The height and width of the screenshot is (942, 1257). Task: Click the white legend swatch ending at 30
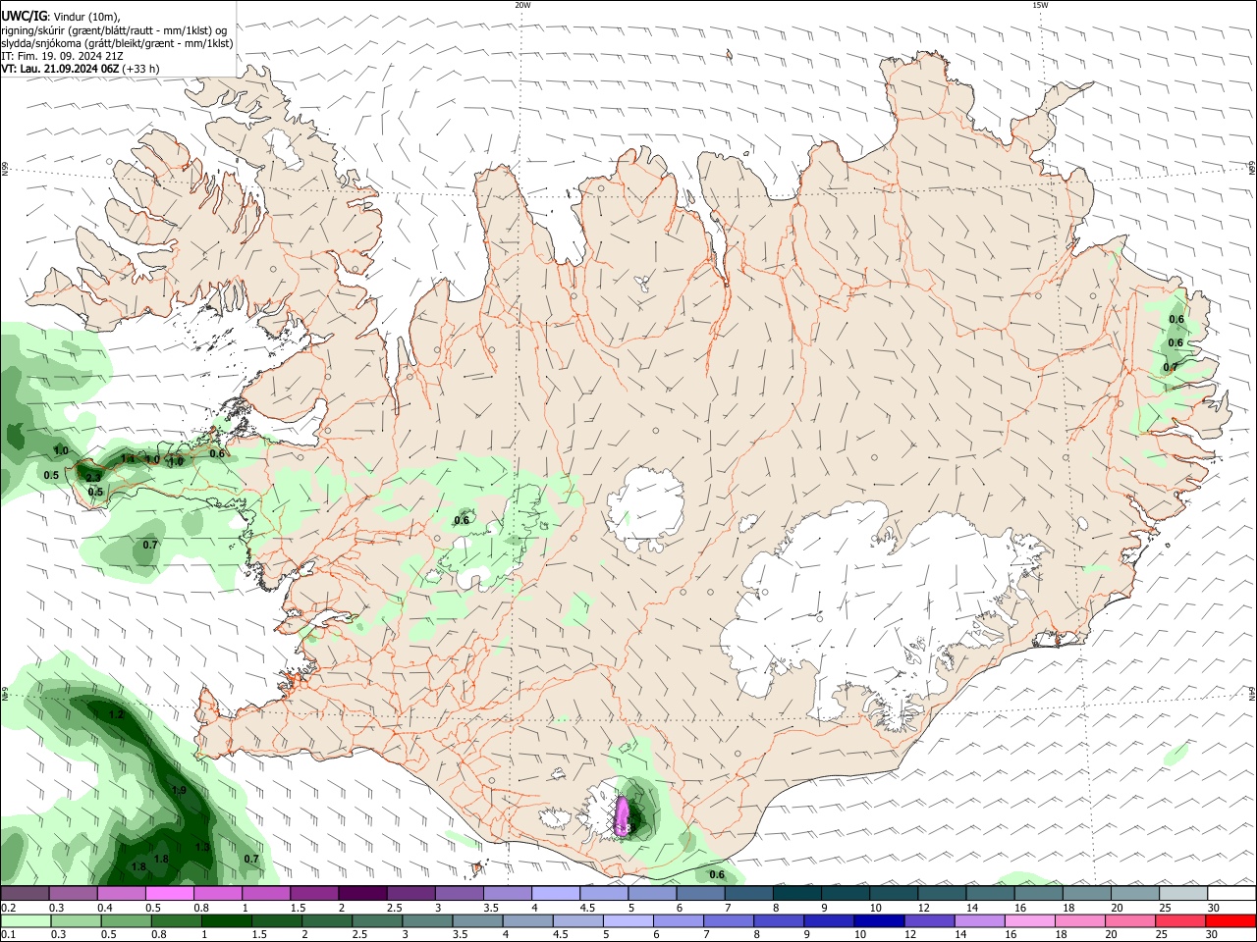(x=1231, y=893)
